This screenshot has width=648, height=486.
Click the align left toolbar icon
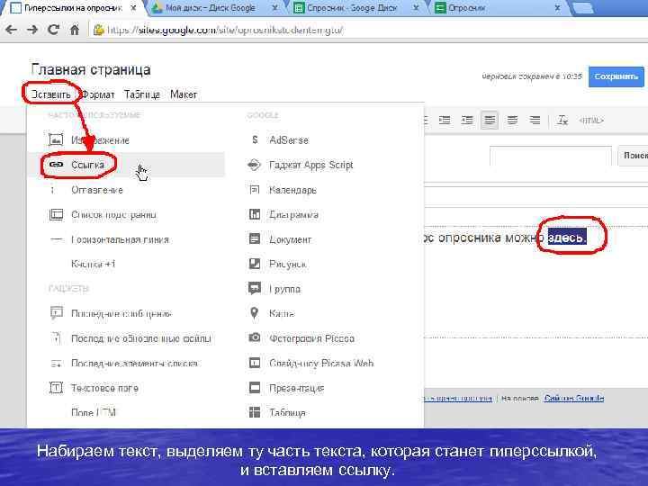(490, 121)
